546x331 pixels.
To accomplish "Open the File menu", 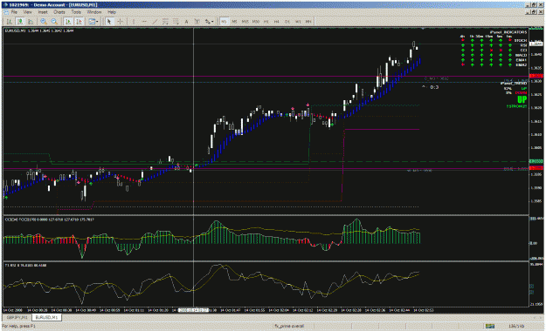I will [14, 12].
